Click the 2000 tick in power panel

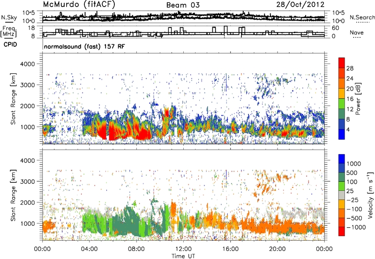27,106
